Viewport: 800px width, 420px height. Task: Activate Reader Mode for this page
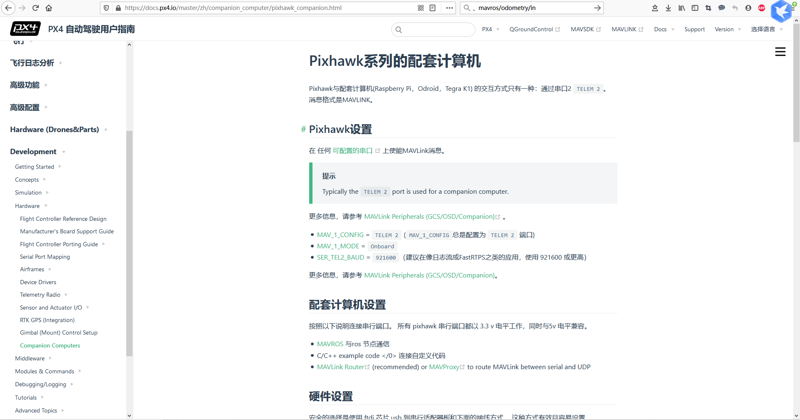pos(432,8)
